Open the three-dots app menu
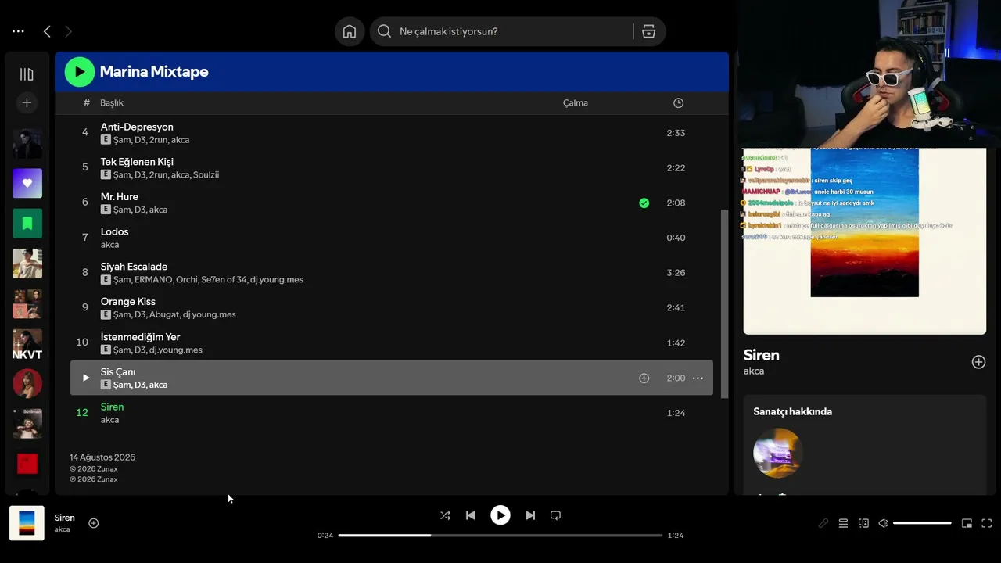 [18, 31]
